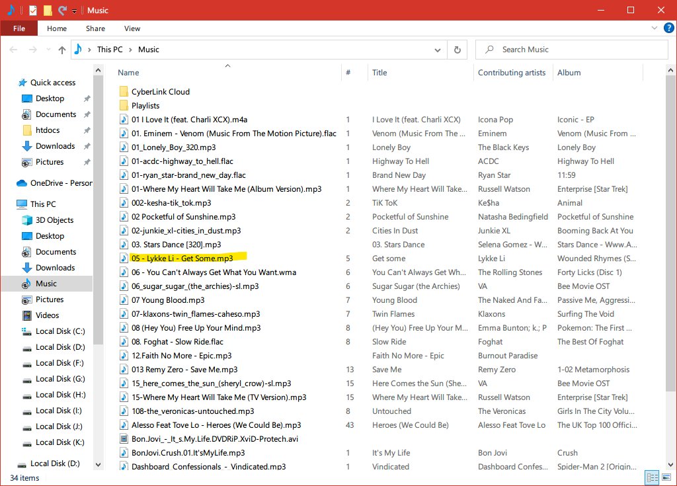This screenshot has width=677, height=486.
Task: Select icon of Eminem Venom flac file
Action: 124,134
